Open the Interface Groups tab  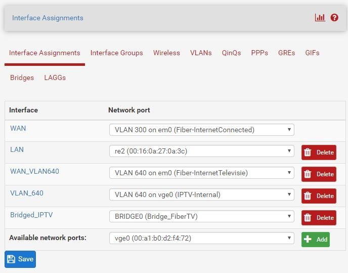tap(116, 53)
